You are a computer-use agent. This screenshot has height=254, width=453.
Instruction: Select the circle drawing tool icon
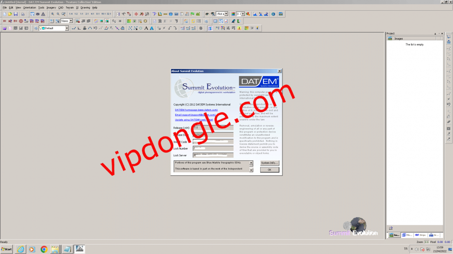[141, 28]
